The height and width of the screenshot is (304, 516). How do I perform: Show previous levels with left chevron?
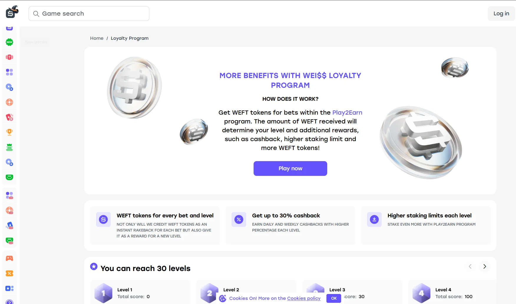click(x=470, y=267)
